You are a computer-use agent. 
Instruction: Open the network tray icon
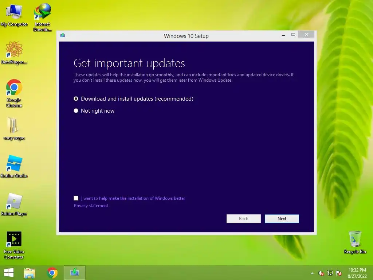330,273
